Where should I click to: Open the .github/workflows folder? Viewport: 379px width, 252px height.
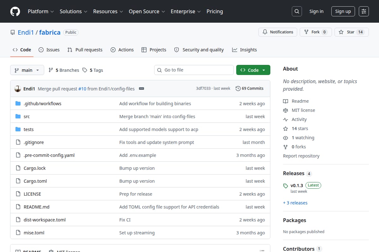click(42, 104)
